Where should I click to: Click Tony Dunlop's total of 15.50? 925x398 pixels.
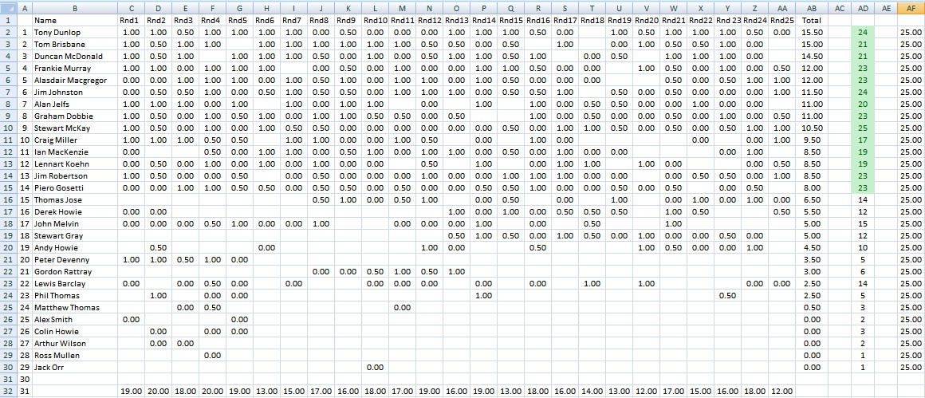(812, 32)
